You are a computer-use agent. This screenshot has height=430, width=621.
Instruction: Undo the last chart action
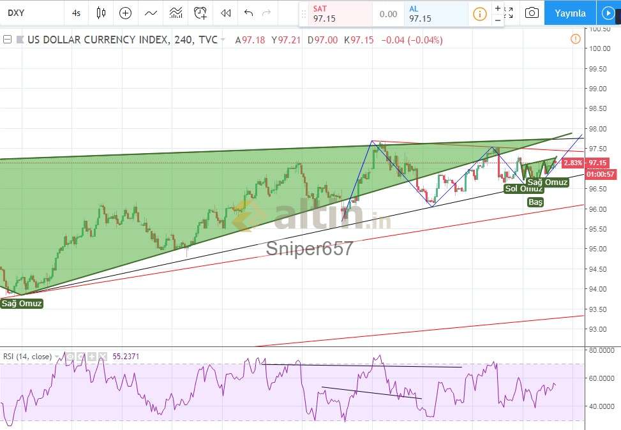tap(248, 13)
